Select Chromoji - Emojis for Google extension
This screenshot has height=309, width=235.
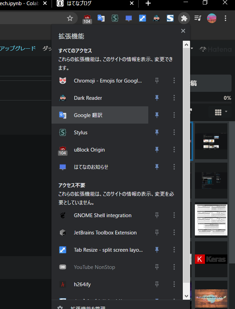(100, 80)
